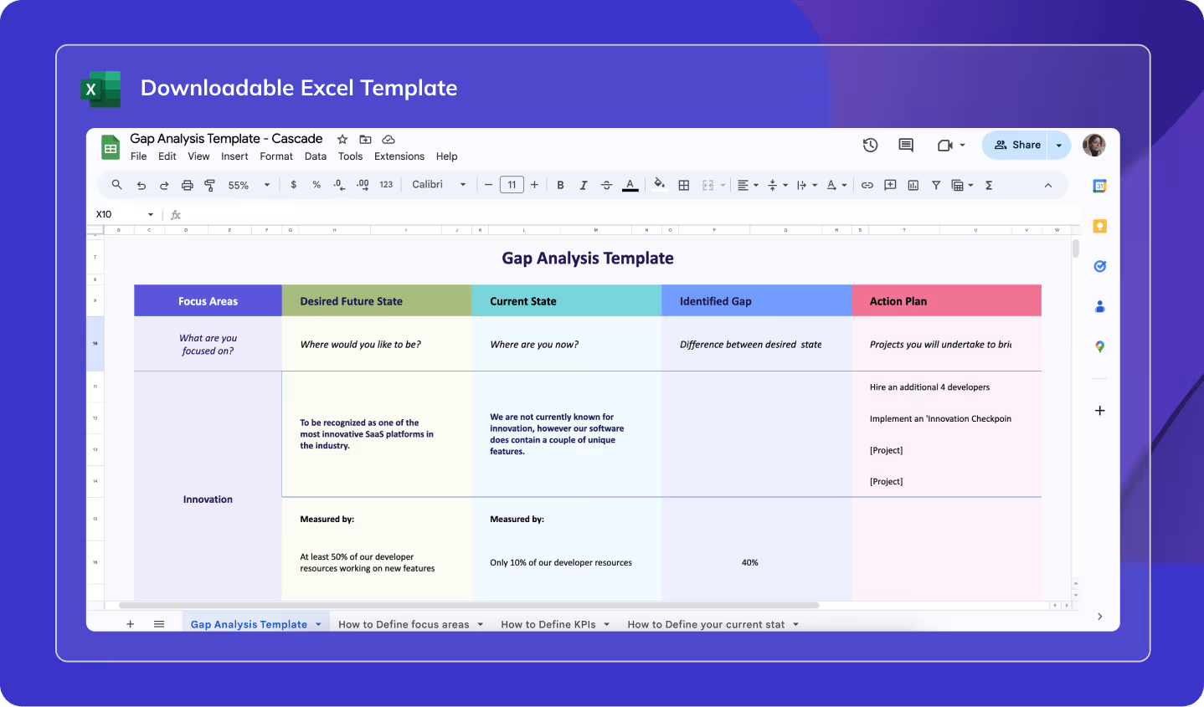Open the Functions menu via the sigma icon
The width and height of the screenshot is (1204, 707).
[988, 185]
